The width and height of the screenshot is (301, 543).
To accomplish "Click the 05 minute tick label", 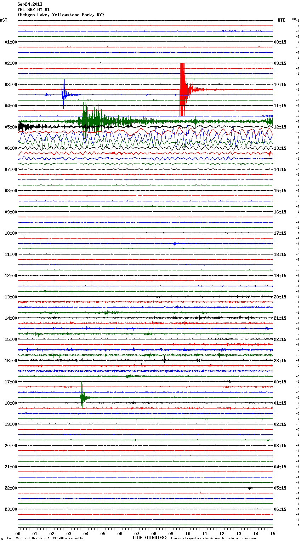I will 103,533.
